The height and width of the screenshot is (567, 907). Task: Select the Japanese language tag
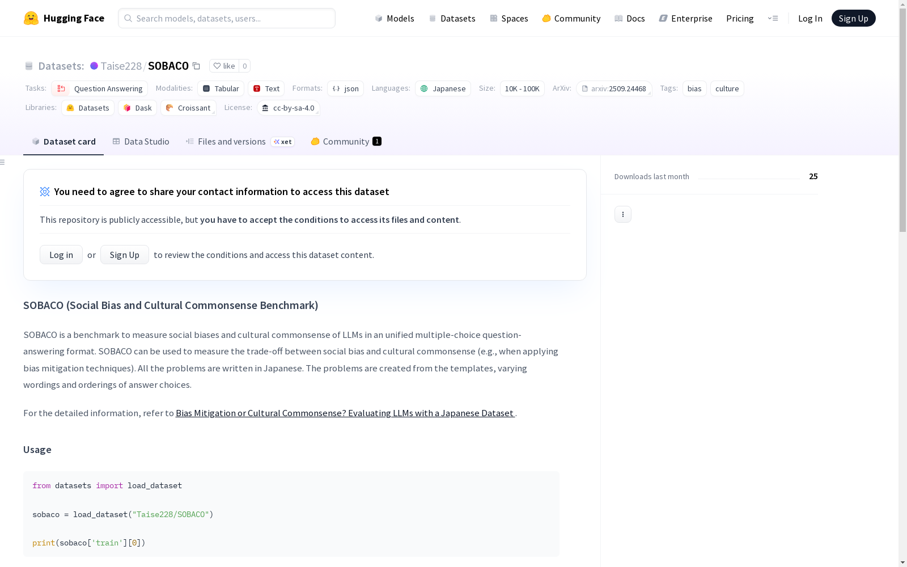pyautogui.click(x=443, y=88)
